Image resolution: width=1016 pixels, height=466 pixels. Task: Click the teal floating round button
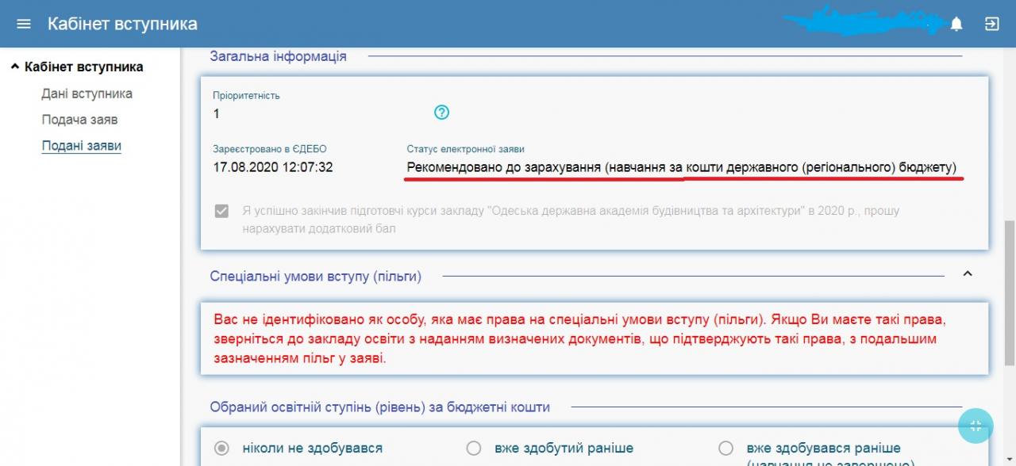coord(976,426)
